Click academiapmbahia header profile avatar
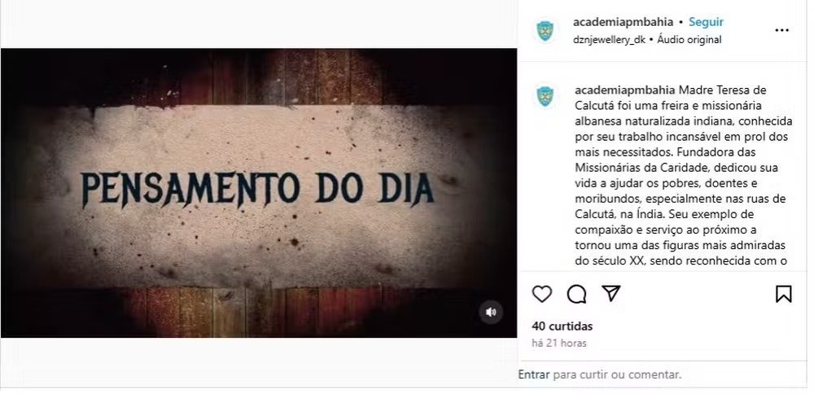Image resolution: width=814 pixels, height=394 pixels. (x=545, y=31)
